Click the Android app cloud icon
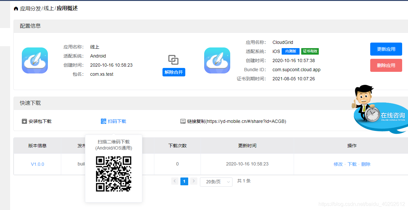The width and height of the screenshot is (408, 210). (35, 60)
